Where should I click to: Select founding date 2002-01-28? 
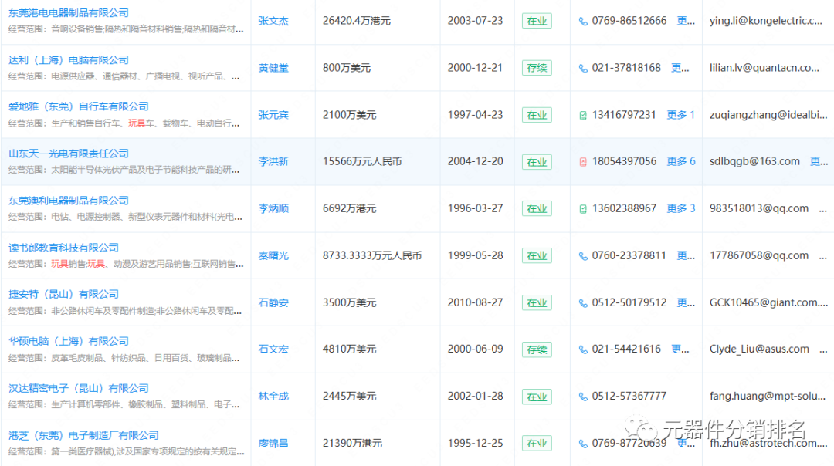pos(475,397)
